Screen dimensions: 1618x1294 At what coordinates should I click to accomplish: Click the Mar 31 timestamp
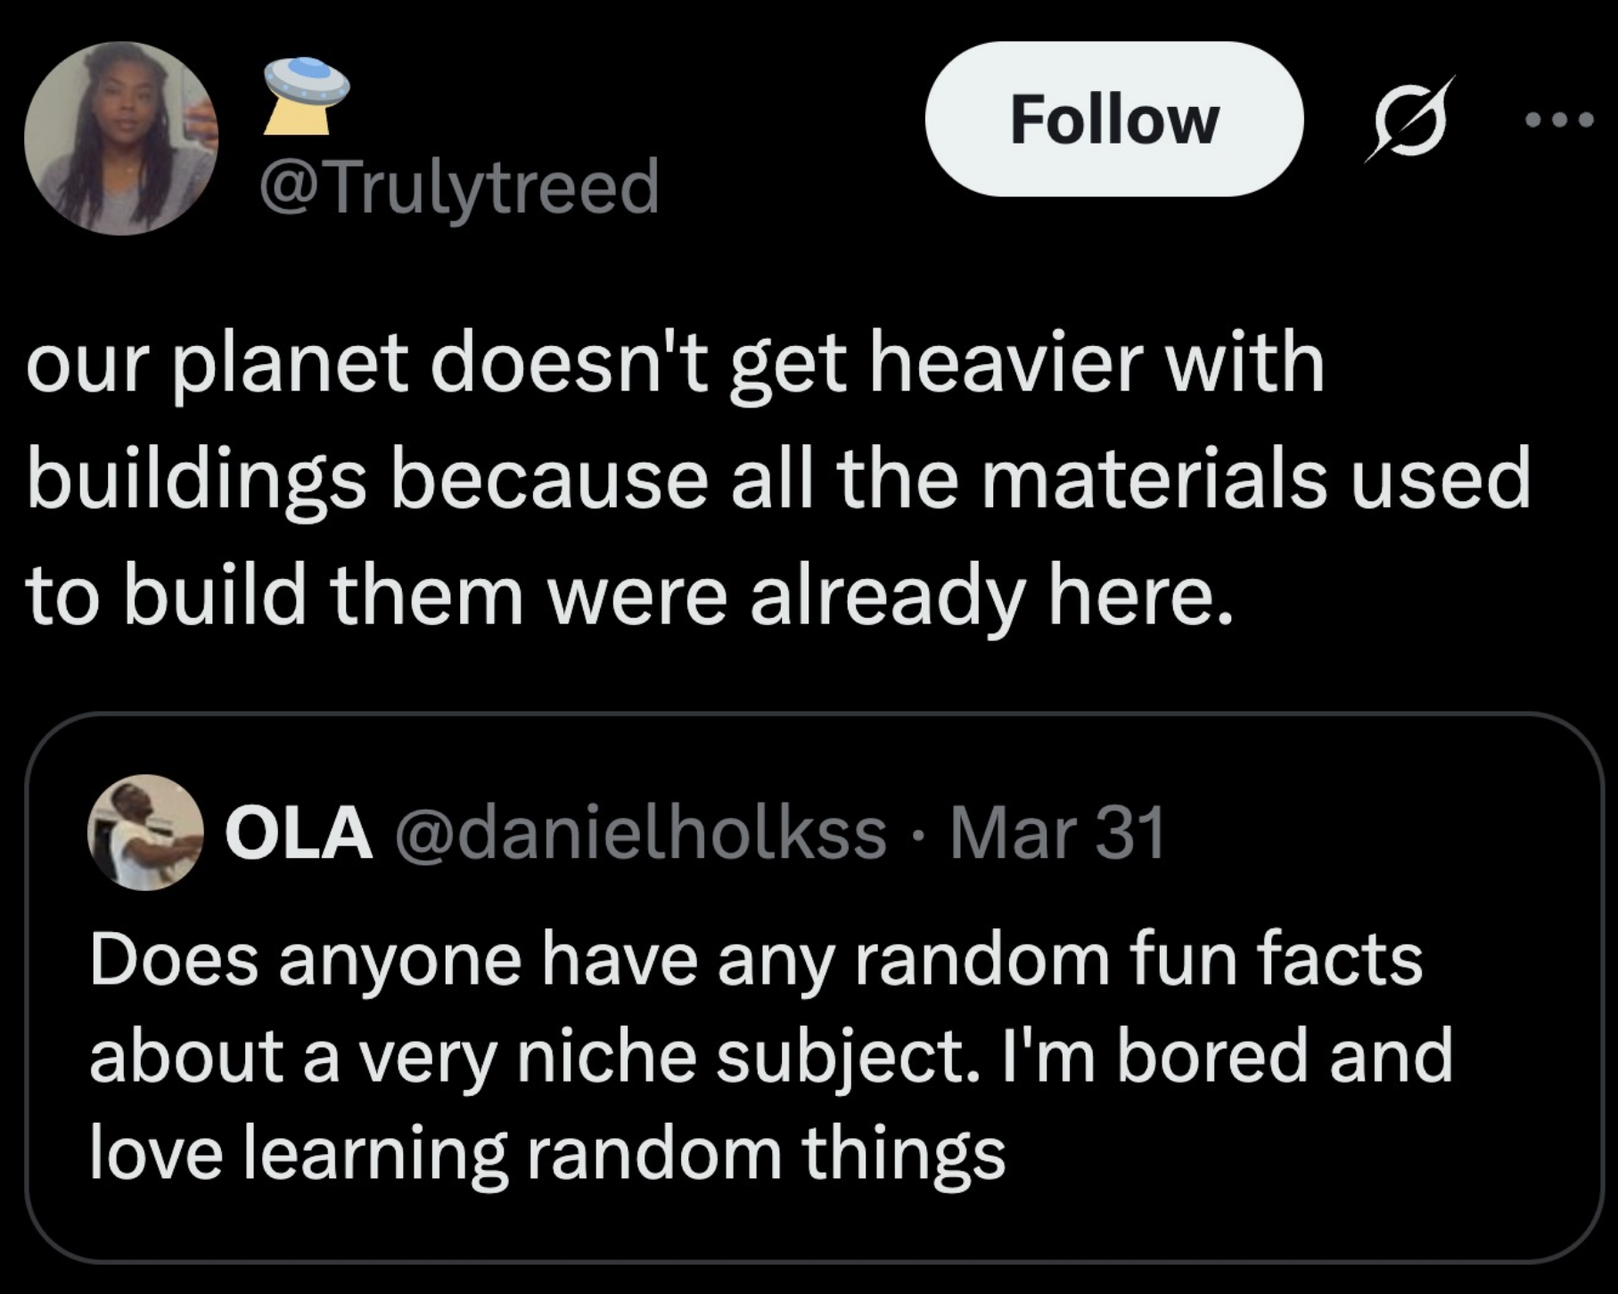tap(1057, 832)
